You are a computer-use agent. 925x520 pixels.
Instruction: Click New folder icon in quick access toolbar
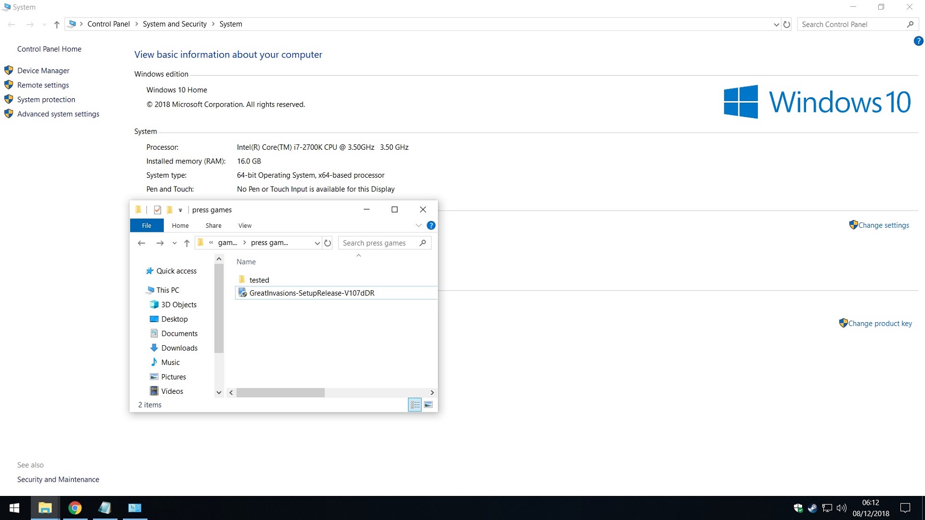(169, 210)
